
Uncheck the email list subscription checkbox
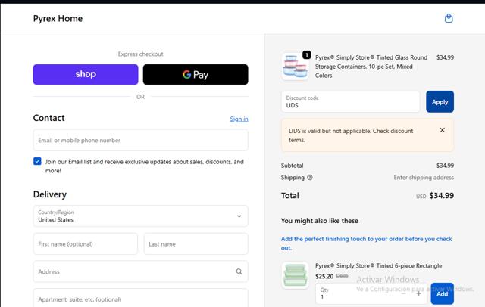click(37, 161)
